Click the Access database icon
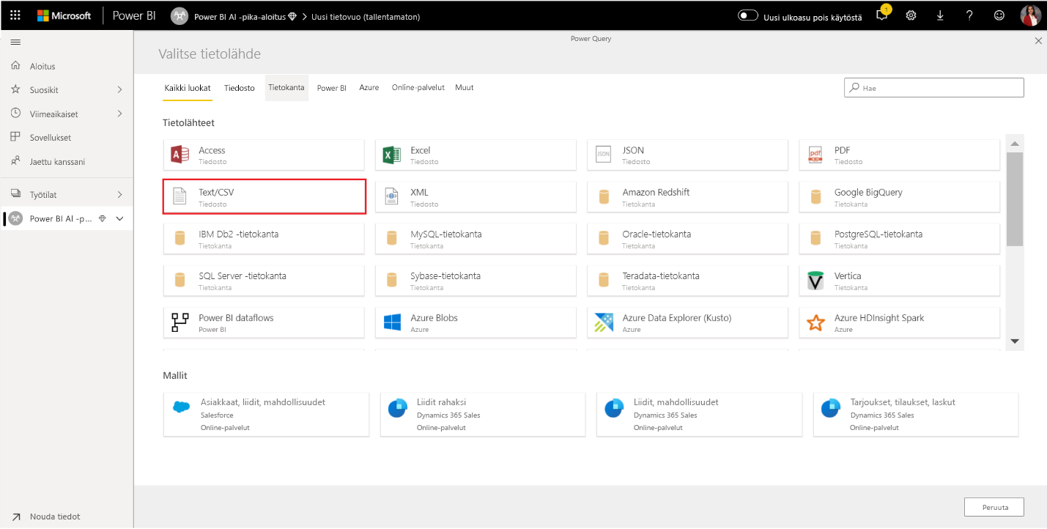This screenshot has height=529, width=1047. 180,155
